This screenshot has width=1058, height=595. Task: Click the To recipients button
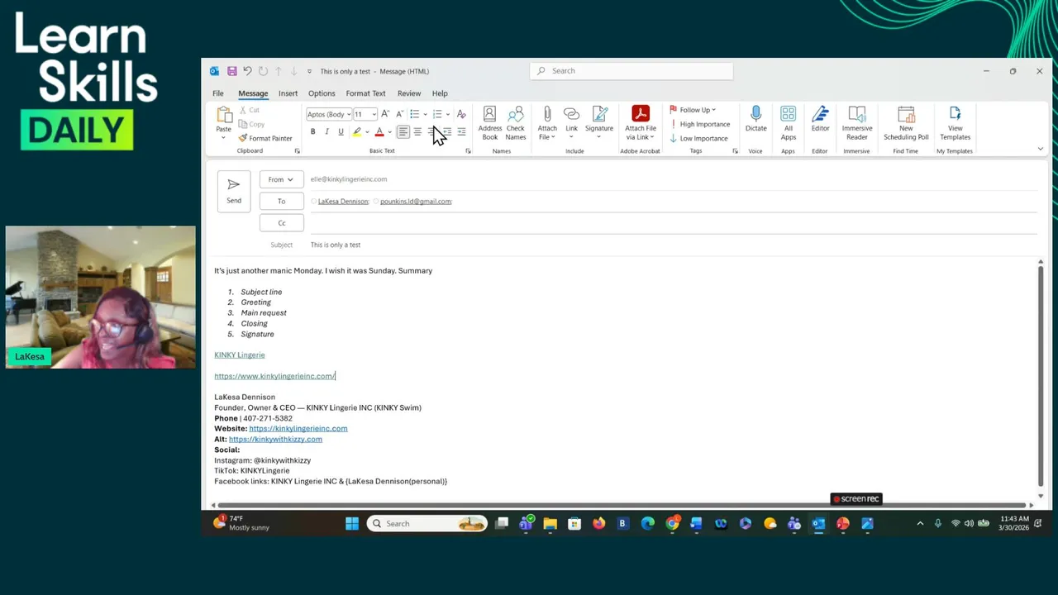tap(281, 201)
